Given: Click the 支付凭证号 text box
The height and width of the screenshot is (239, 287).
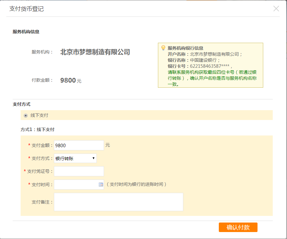Looking at the screenshot, I should click(79, 171).
